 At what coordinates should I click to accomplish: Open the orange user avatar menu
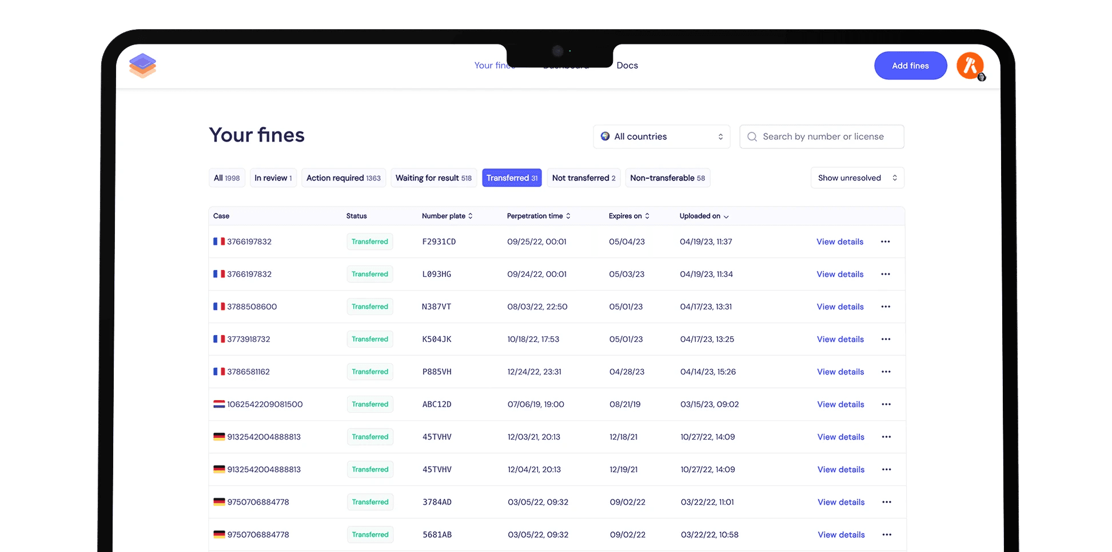click(x=970, y=66)
